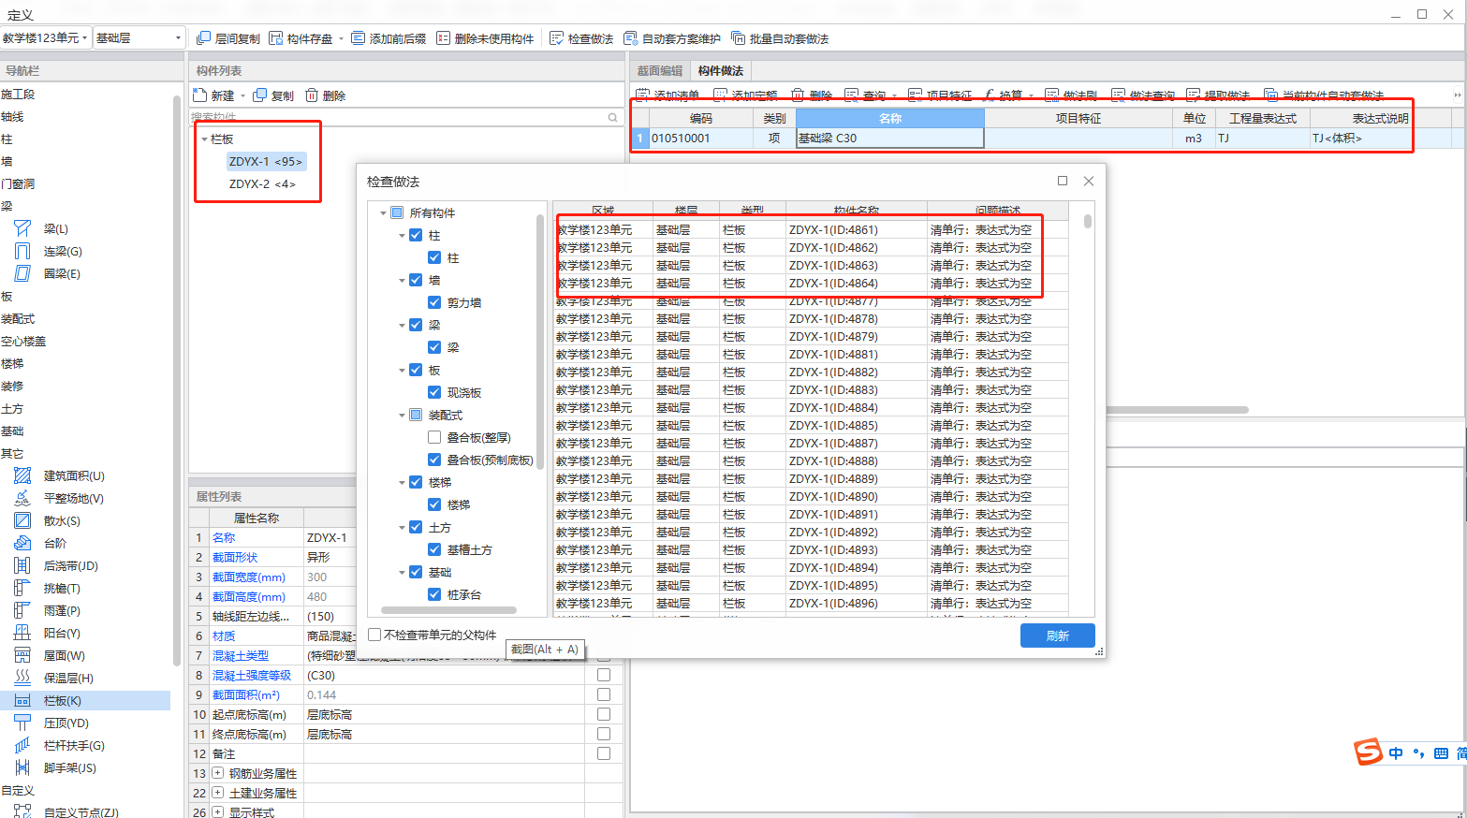Select 梁(L) in the navigation bar
This screenshot has width=1467, height=818.
56,228
